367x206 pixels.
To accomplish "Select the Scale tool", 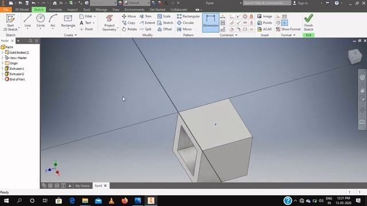I will tap(164, 17).
